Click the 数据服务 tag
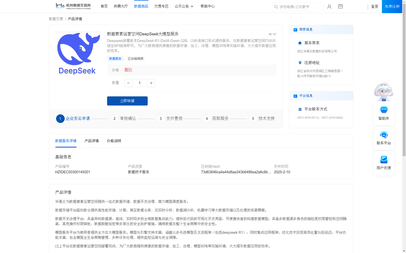The image size is (406, 253). [115, 59]
